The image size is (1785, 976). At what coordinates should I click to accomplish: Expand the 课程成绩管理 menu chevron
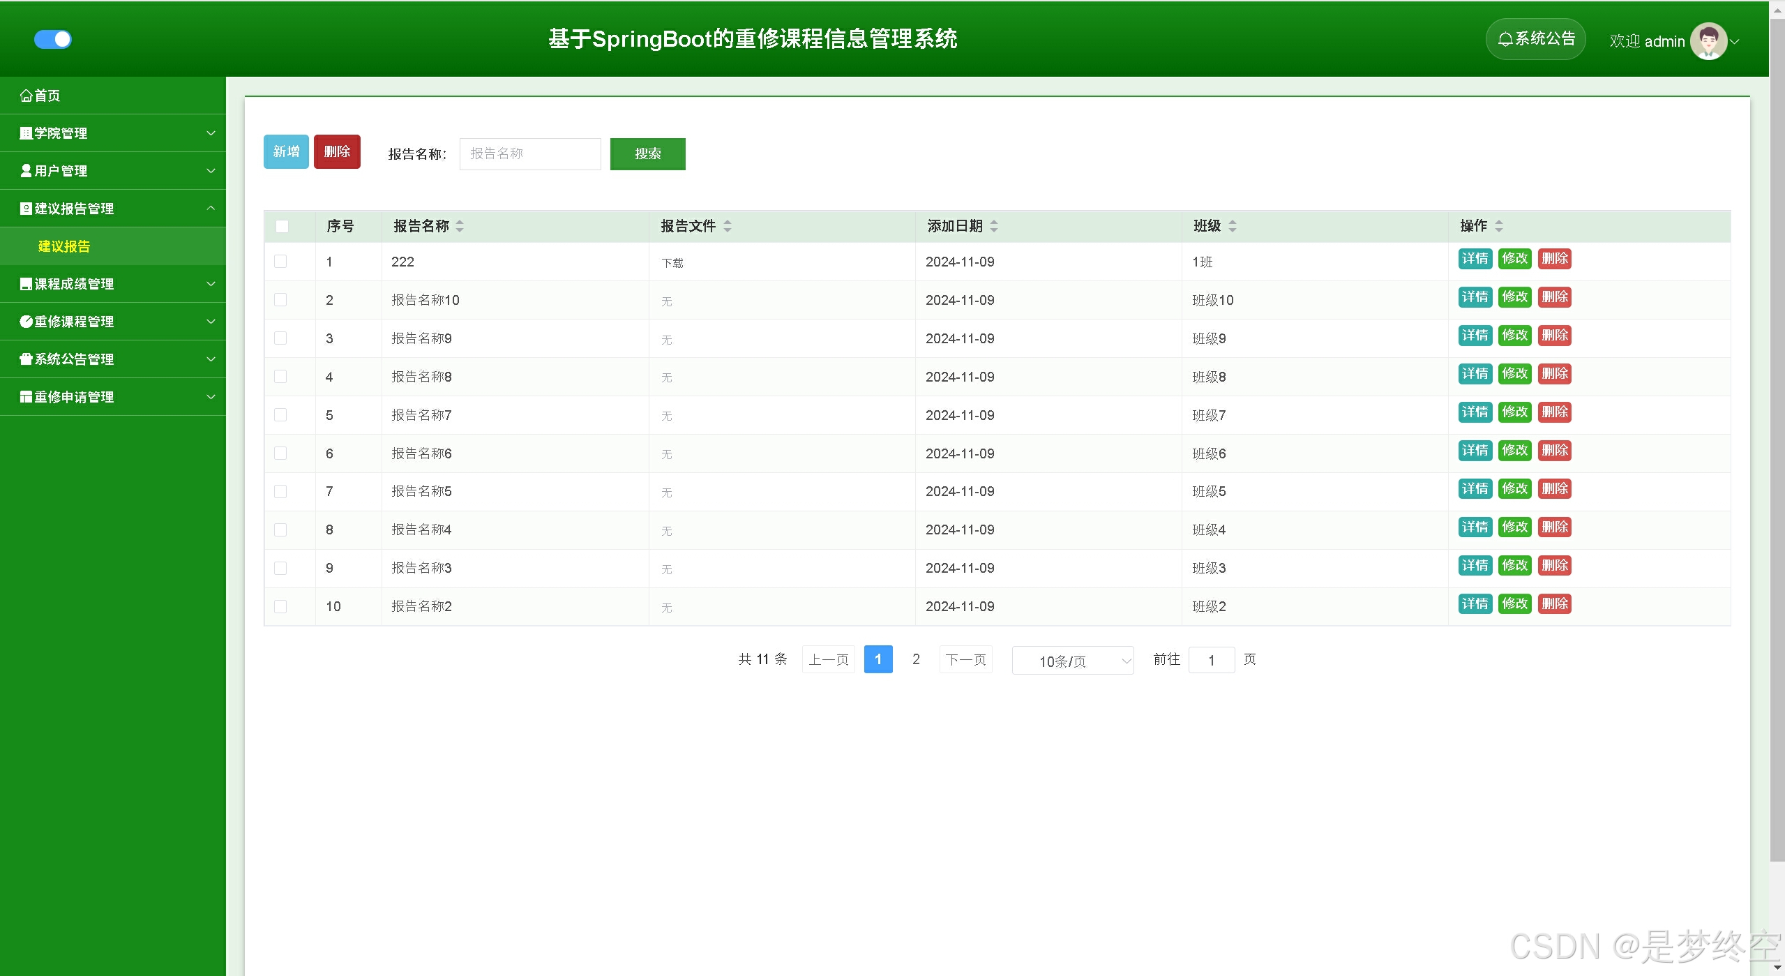coord(211,284)
